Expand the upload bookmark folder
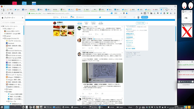This screenshot has height=109, width=194. (x=3, y=36)
